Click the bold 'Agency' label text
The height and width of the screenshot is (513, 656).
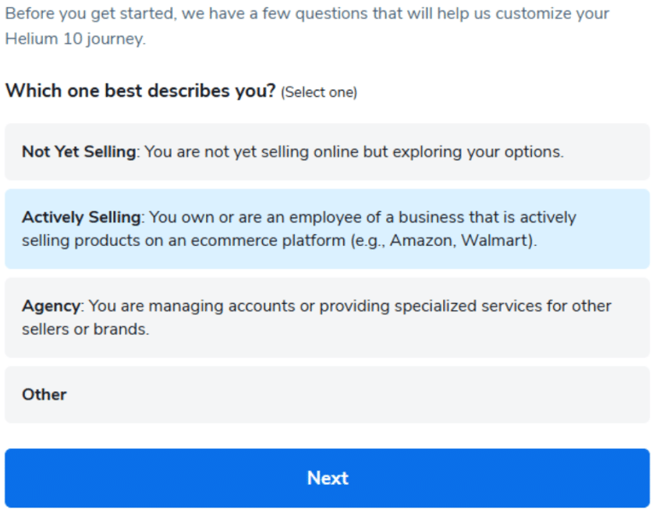tap(52, 306)
